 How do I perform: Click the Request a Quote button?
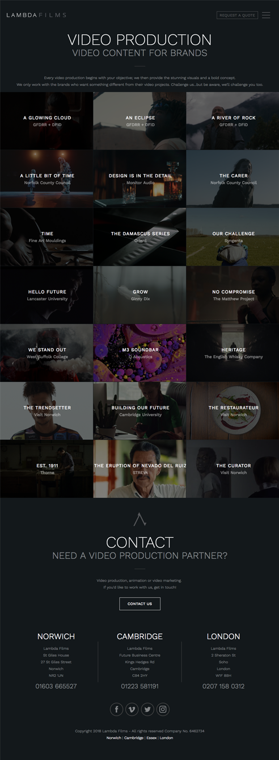tap(237, 15)
